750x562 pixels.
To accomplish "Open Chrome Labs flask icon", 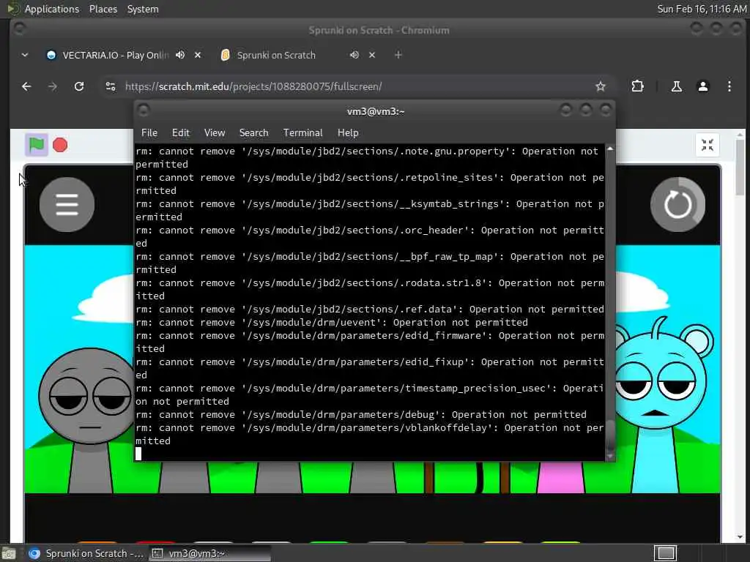I will 676,86.
